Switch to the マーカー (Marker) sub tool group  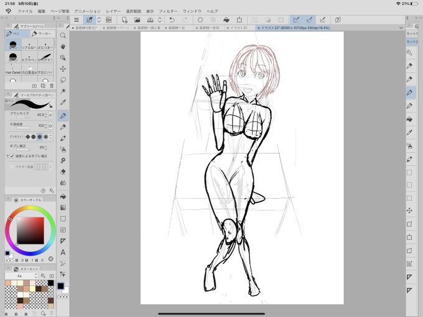pyautogui.click(x=42, y=34)
